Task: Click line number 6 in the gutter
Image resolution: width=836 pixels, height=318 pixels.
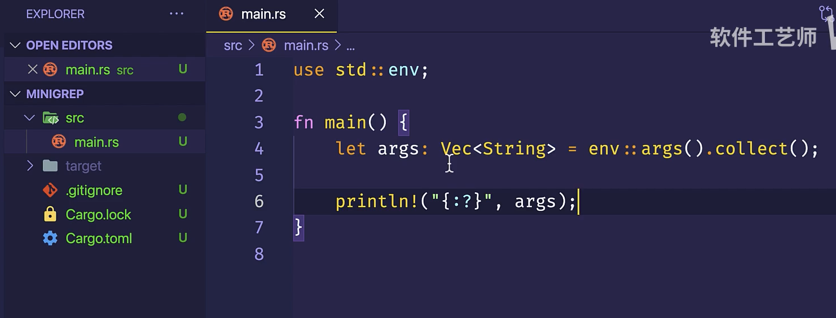Action: point(259,201)
